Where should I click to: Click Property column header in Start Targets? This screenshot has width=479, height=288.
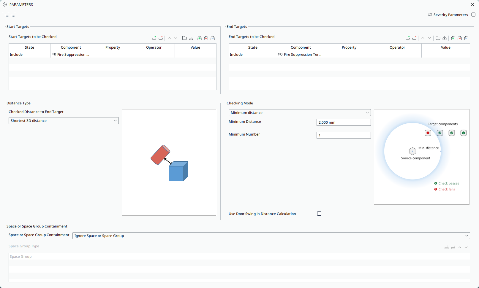click(x=113, y=47)
